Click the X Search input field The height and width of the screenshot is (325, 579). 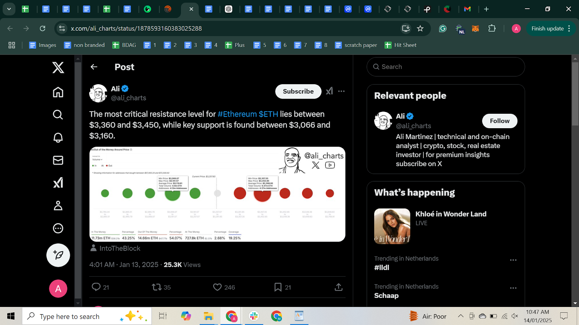445,67
